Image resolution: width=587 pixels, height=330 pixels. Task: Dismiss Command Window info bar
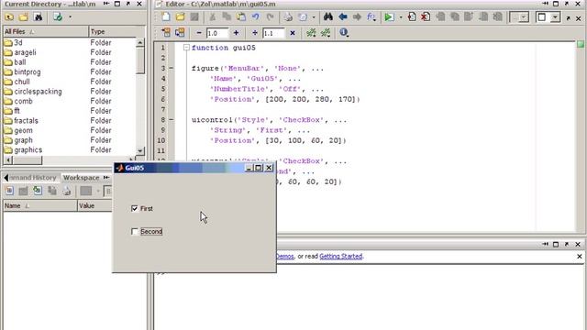580,257
